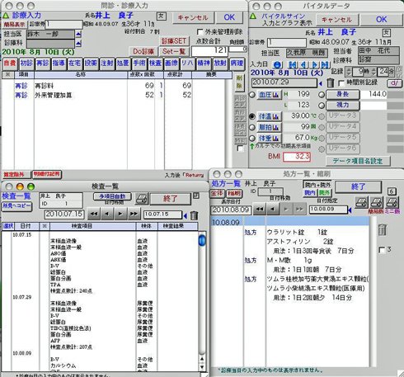404x377 pixels.
Task: Toggle the 時間別記録 checkbox
Action: [x=341, y=82]
